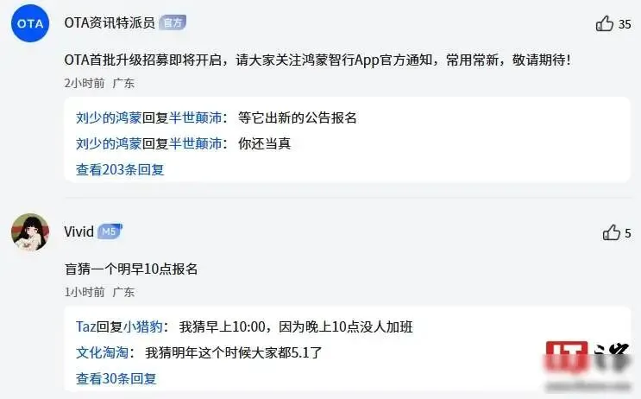Click the M5 level badge beside Vivid
The image size is (641, 399).
(x=110, y=231)
